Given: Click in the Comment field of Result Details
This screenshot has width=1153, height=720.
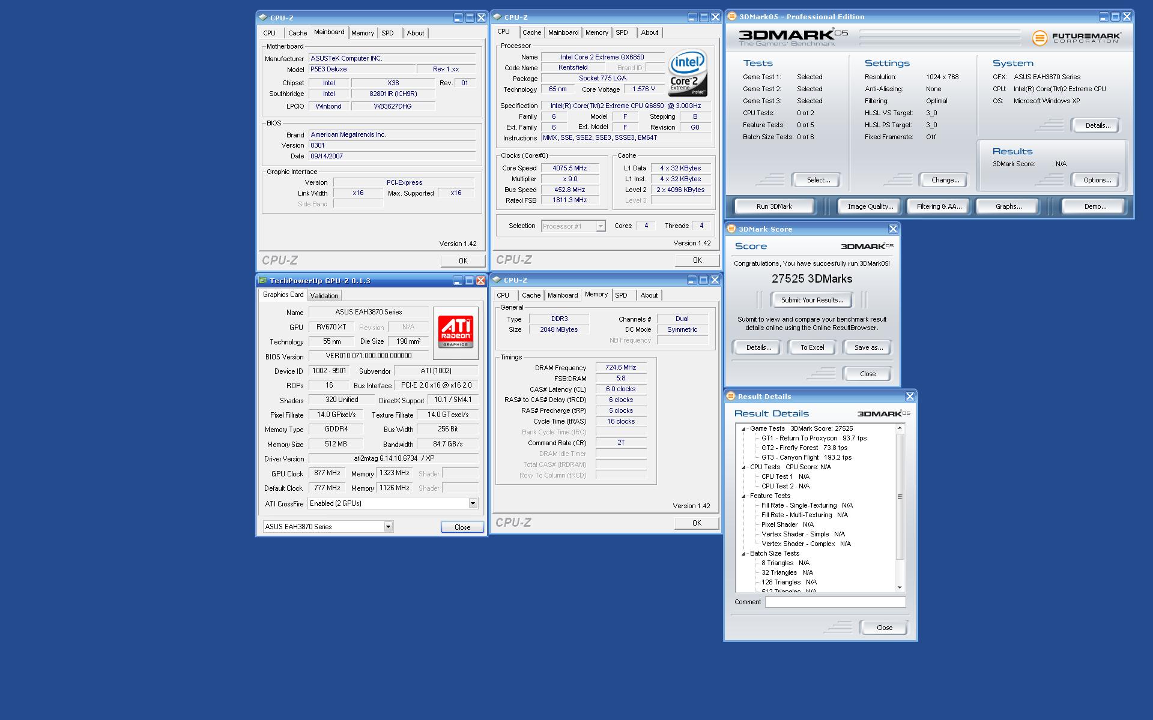Looking at the screenshot, I should click(835, 602).
